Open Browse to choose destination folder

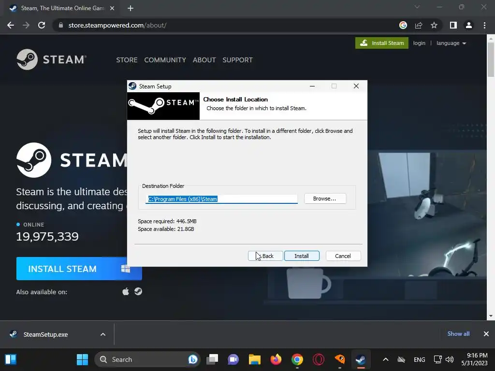point(325,199)
